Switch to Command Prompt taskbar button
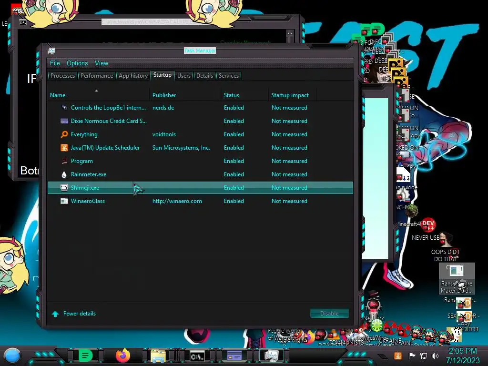The height and width of the screenshot is (366, 488). (197, 356)
